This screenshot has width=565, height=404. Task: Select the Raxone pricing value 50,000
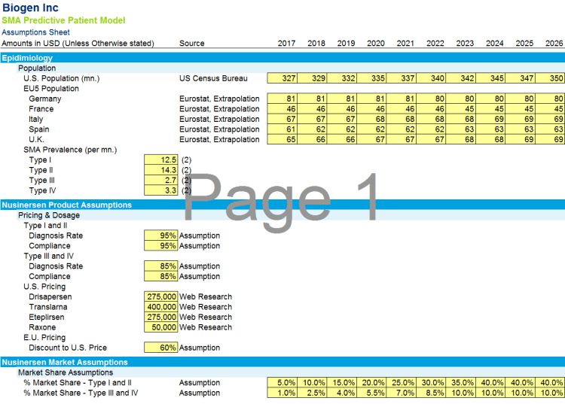(161, 327)
